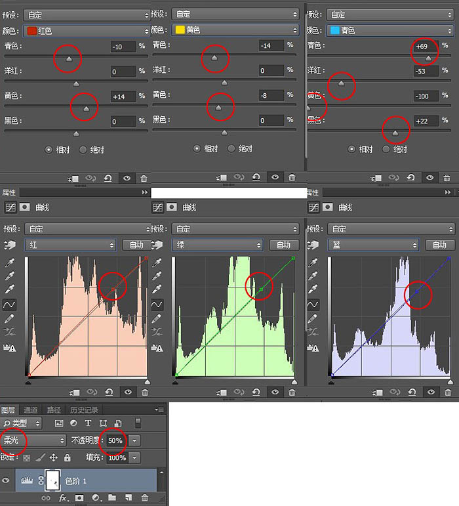
Task: Click the 自动 button in red curves panel
Action: 136,245
